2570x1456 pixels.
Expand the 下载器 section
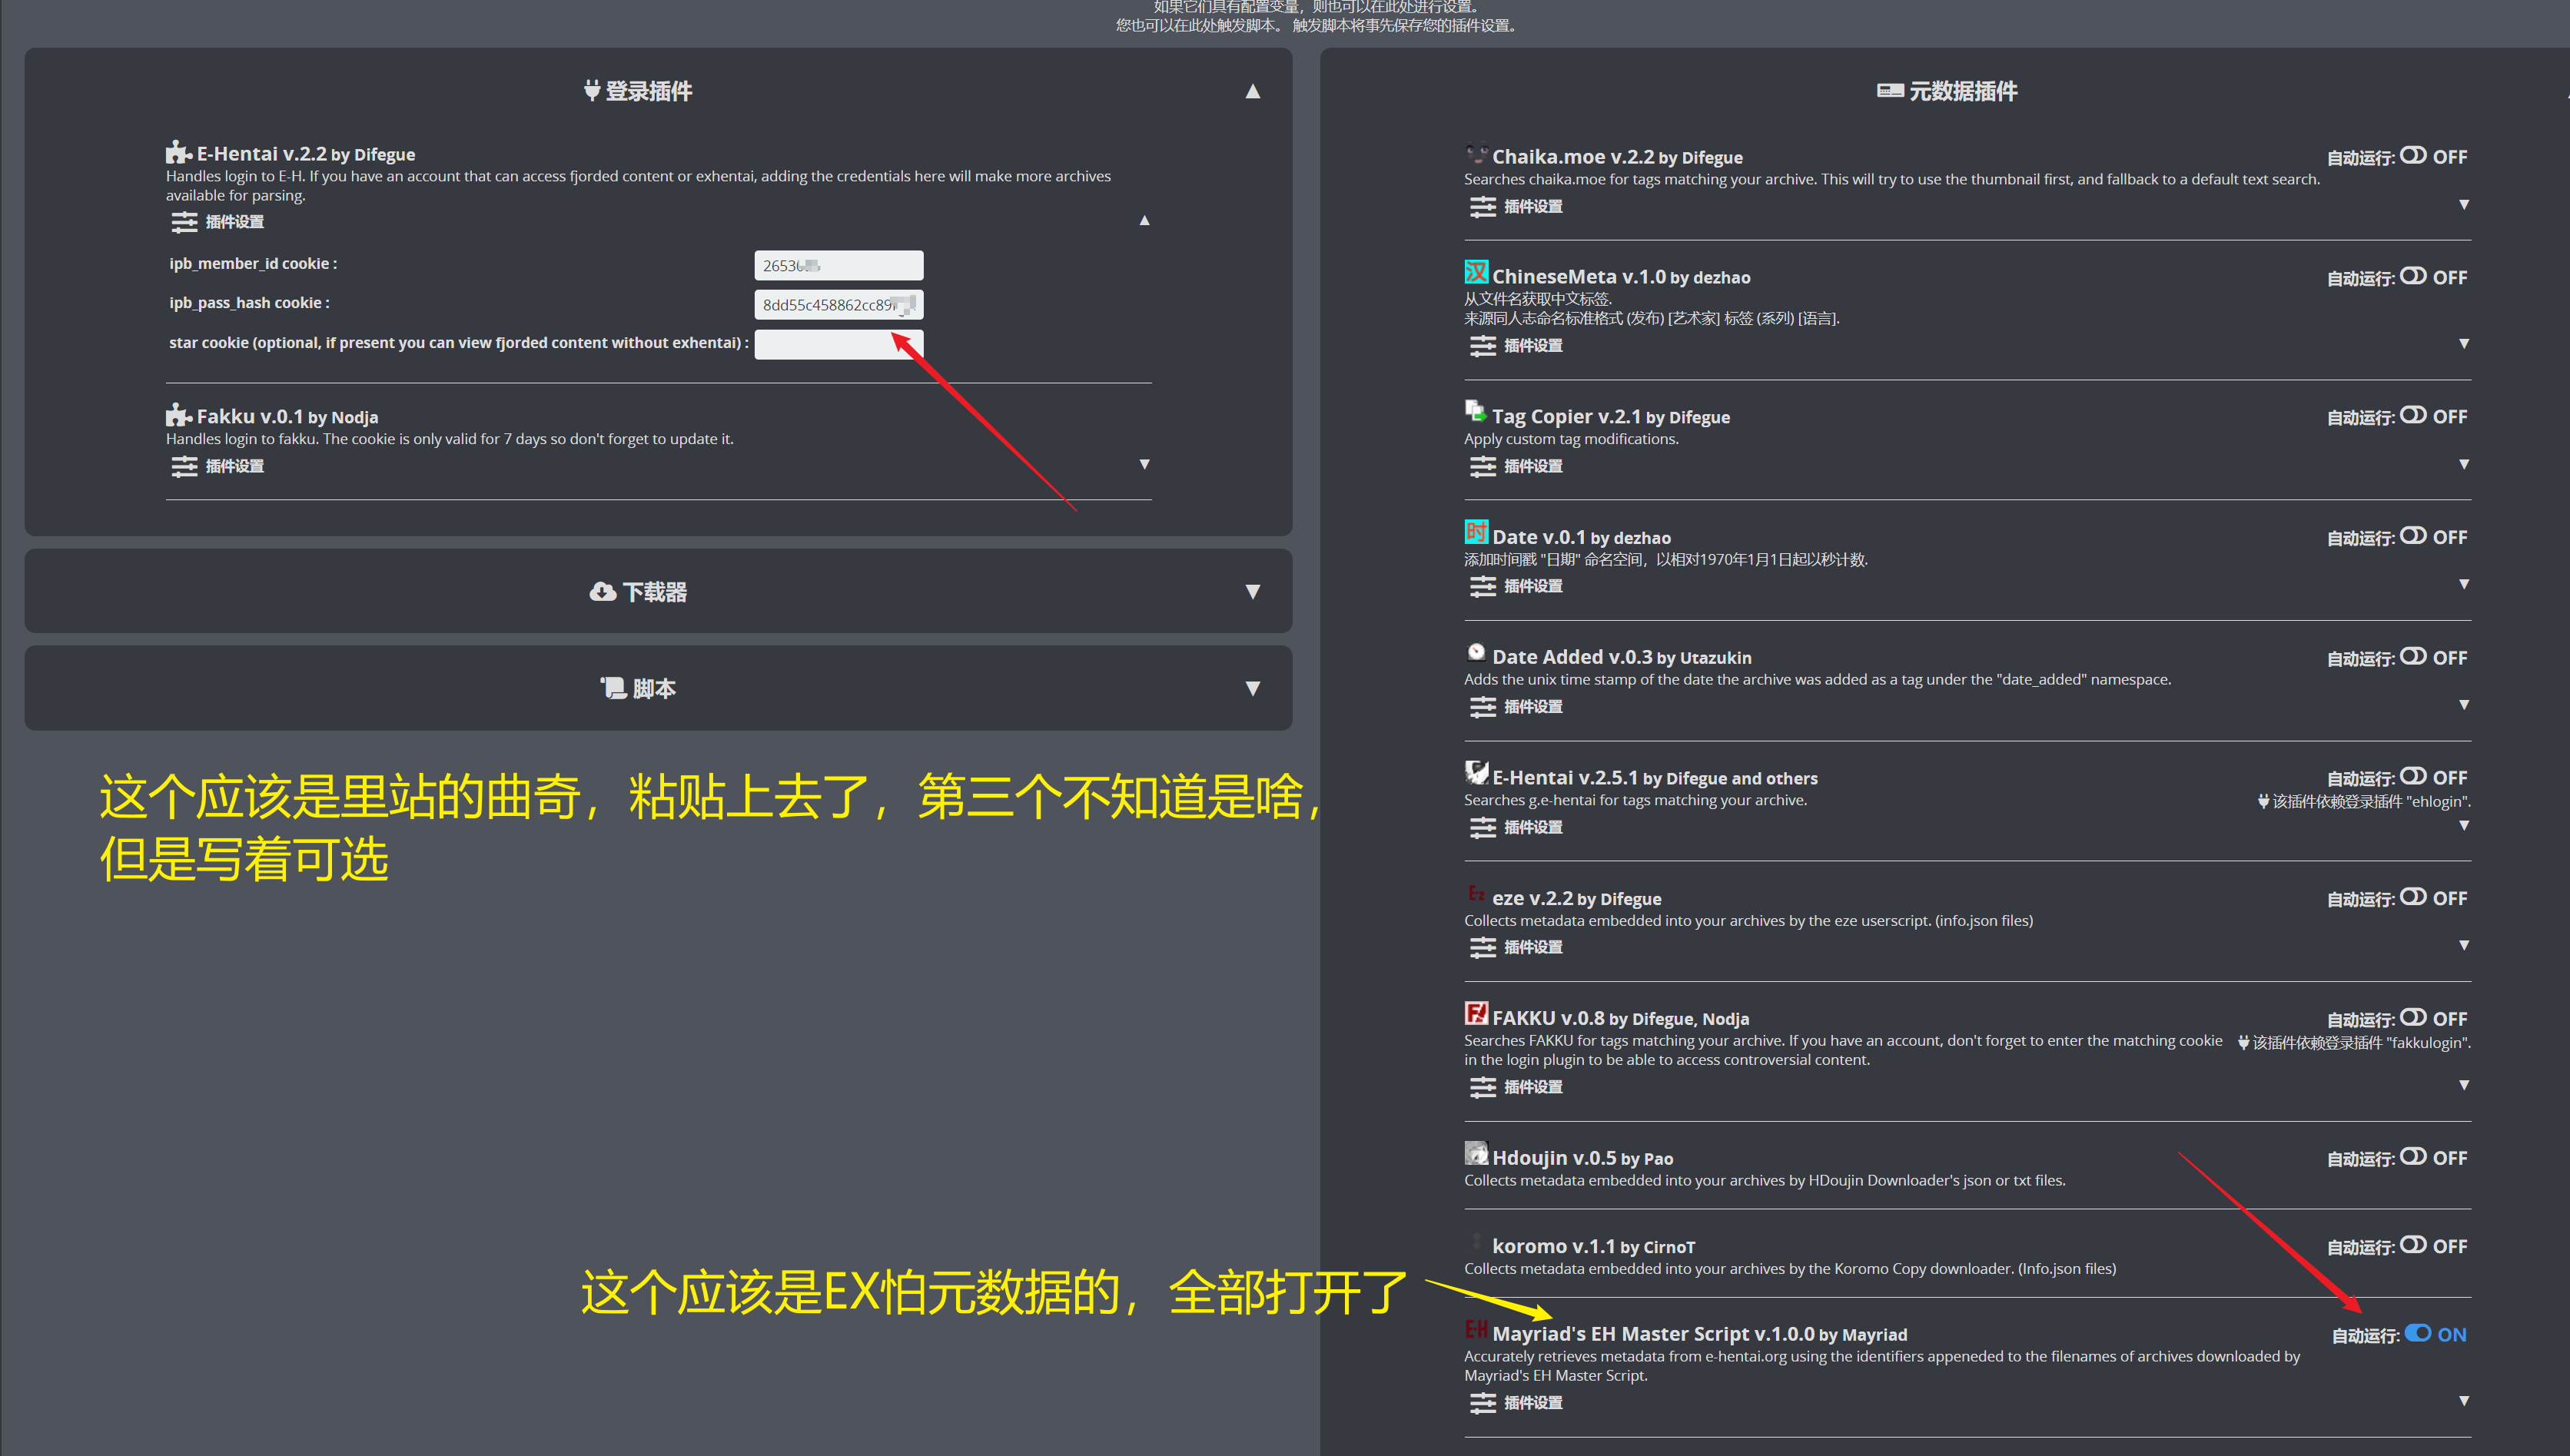coord(1253,591)
